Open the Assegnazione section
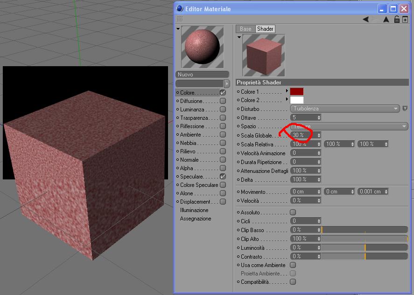414x295 pixels. click(x=196, y=219)
